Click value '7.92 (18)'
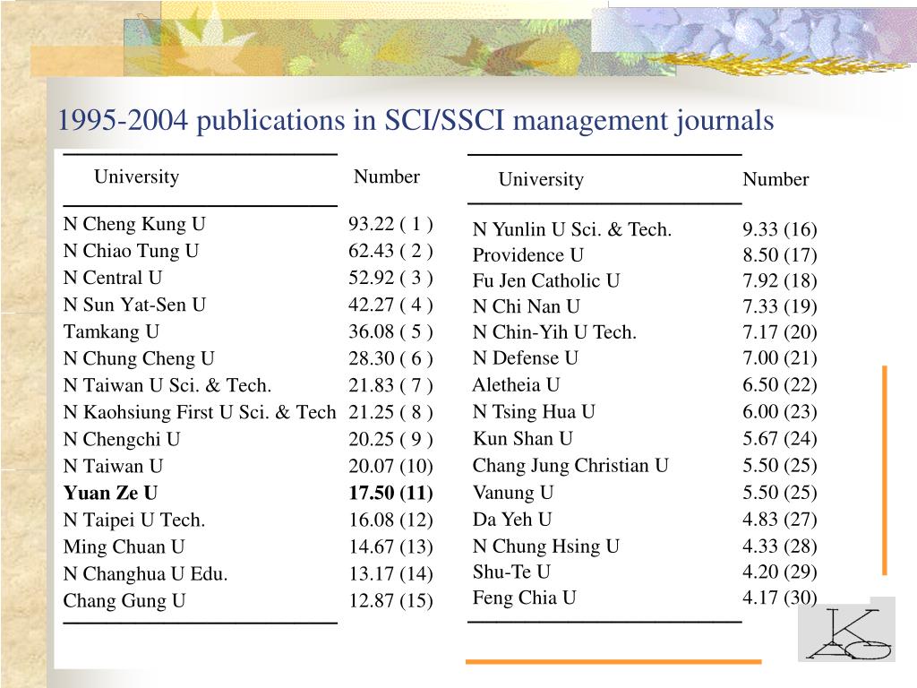This screenshot has width=917, height=688. (780, 280)
